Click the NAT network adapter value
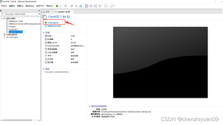Image resolution: width=223 pixels, height=125 pixels. pyautogui.click(x=73, y=49)
